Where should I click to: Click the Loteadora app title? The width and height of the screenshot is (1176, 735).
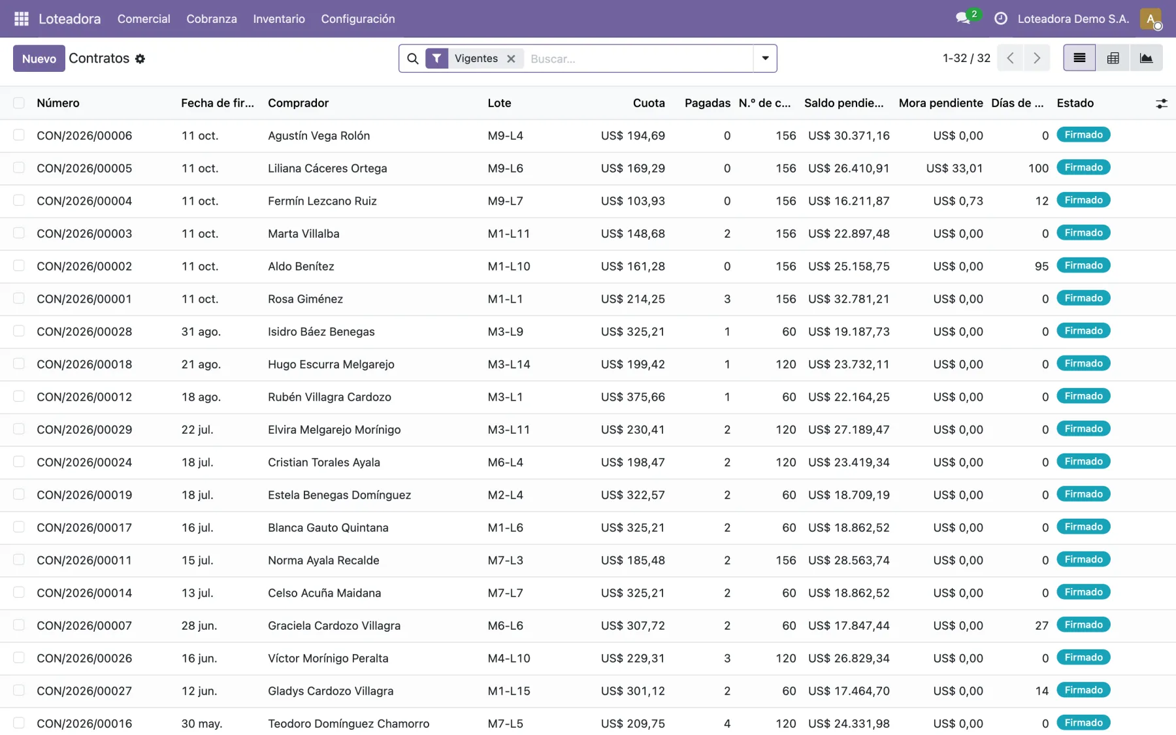(x=70, y=19)
